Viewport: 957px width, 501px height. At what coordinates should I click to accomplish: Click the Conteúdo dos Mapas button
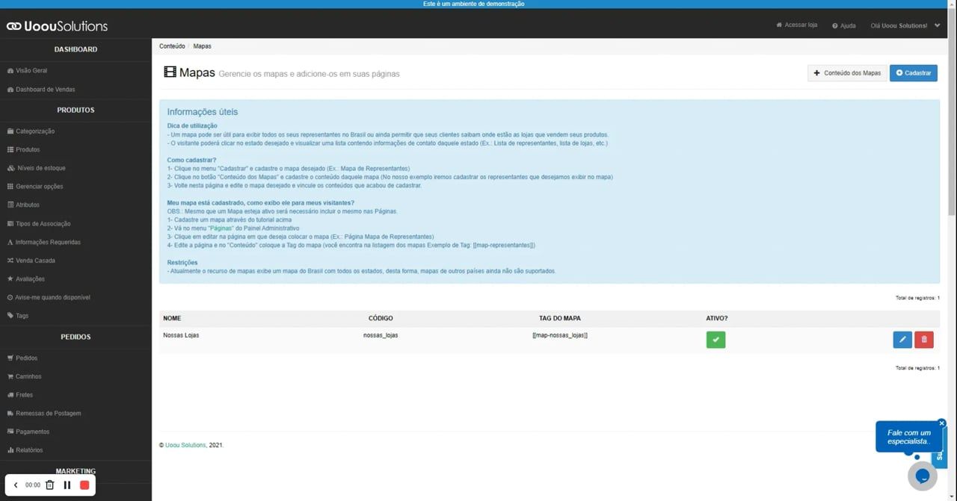coord(847,73)
